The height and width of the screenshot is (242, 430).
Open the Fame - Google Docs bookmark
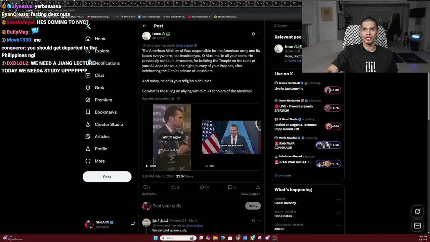(x=149, y=16)
